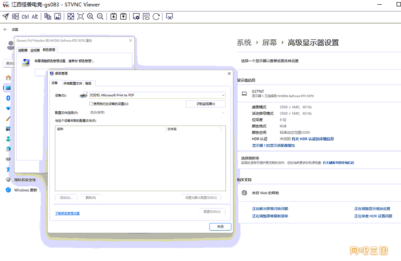Click 屏幕 in the breadcrumb path

point(269,43)
